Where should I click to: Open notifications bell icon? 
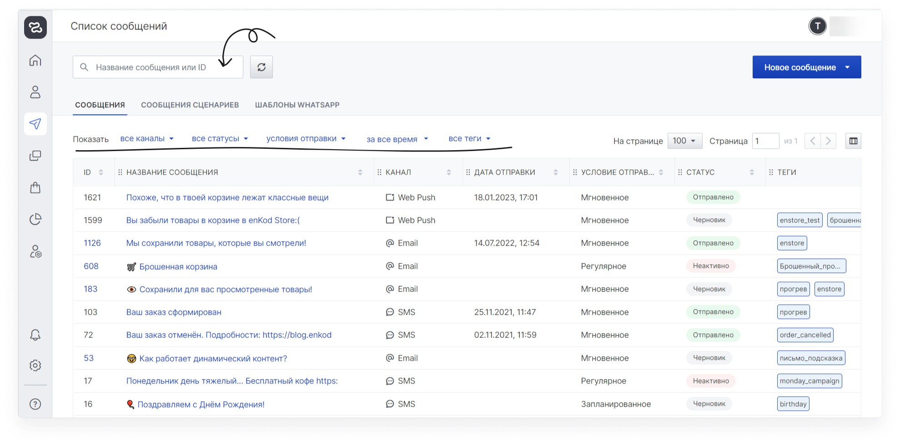pos(35,335)
